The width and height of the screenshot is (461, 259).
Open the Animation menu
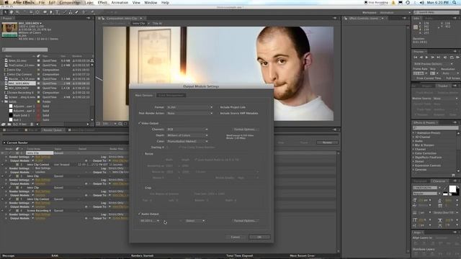coord(120,3)
